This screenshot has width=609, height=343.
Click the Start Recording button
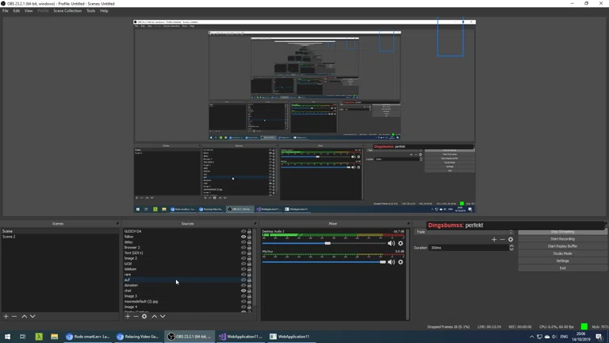(x=562, y=239)
